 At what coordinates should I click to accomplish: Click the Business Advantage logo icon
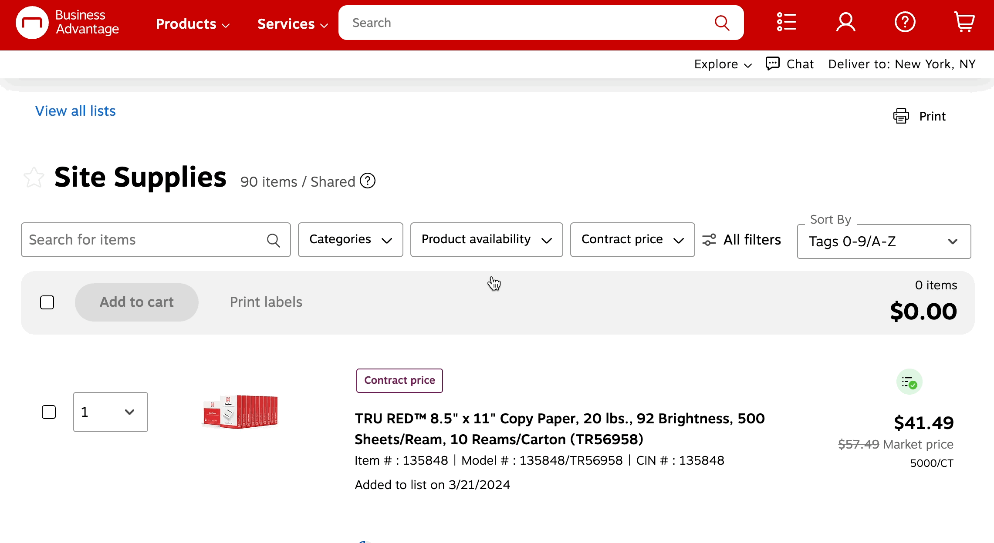(32, 23)
